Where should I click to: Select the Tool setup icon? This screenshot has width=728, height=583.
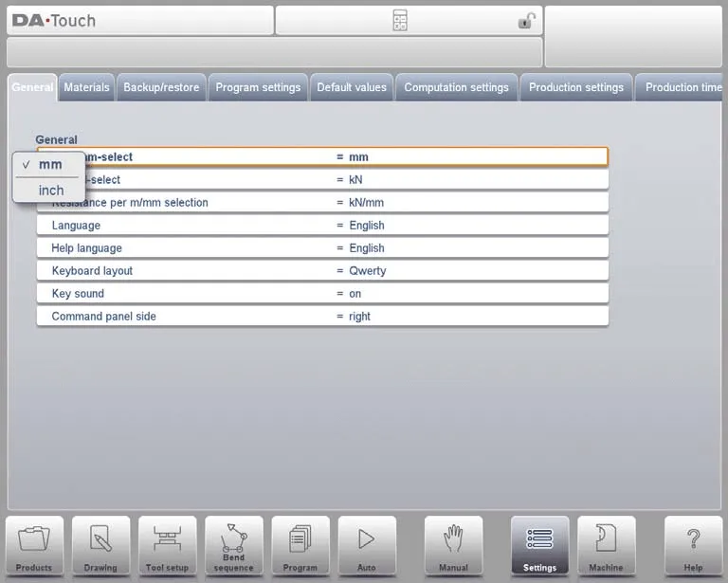point(167,544)
